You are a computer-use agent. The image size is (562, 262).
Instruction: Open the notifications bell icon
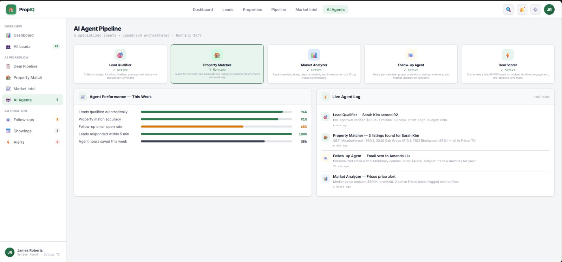click(x=522, y=9)
